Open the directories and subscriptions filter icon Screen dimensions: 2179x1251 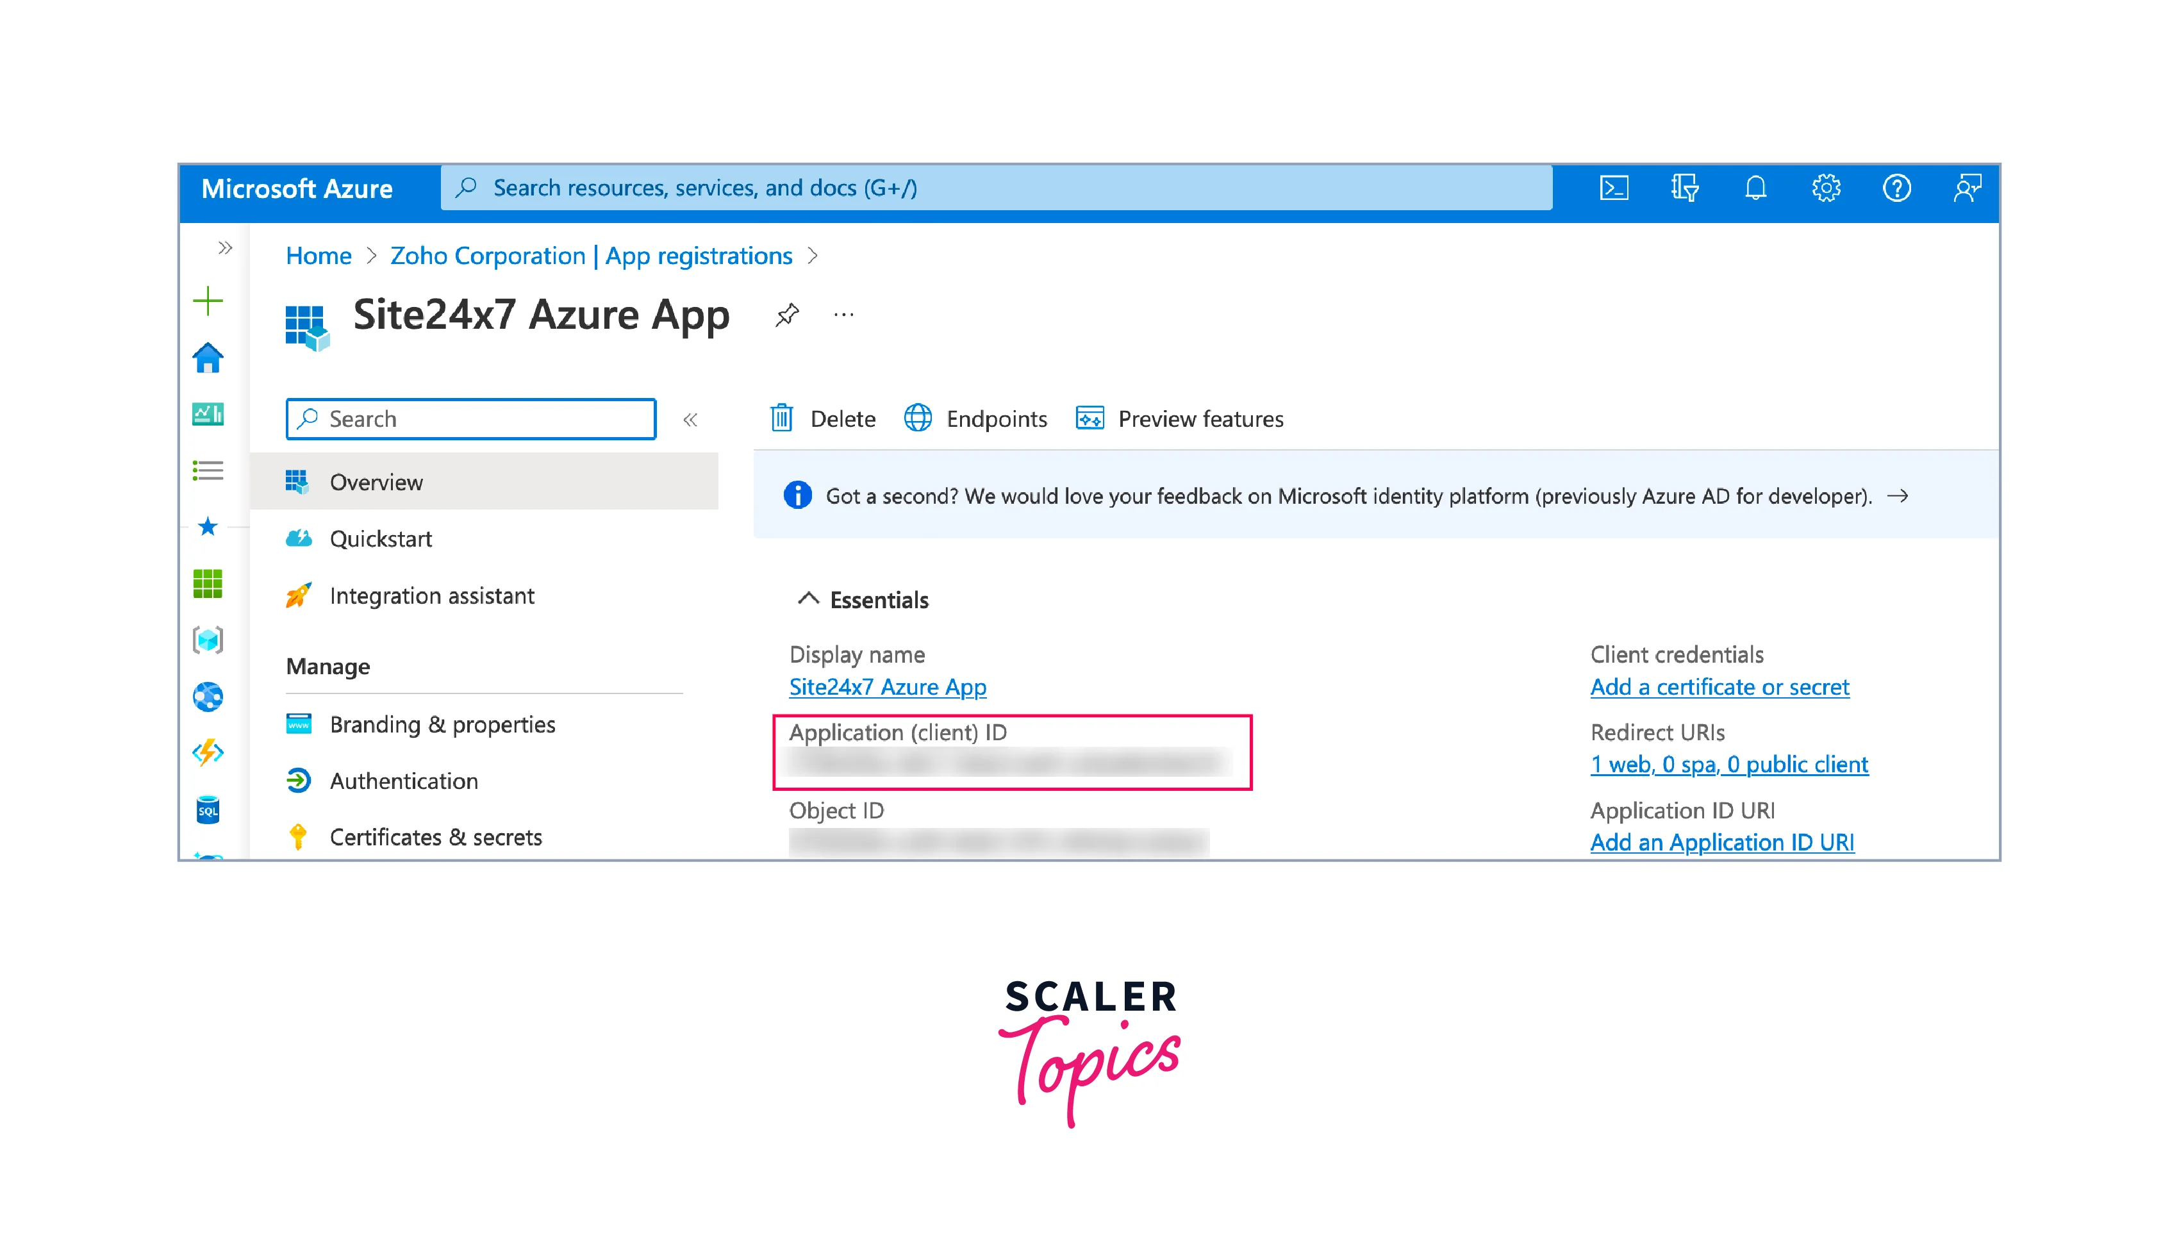[x=1684, y=188]
